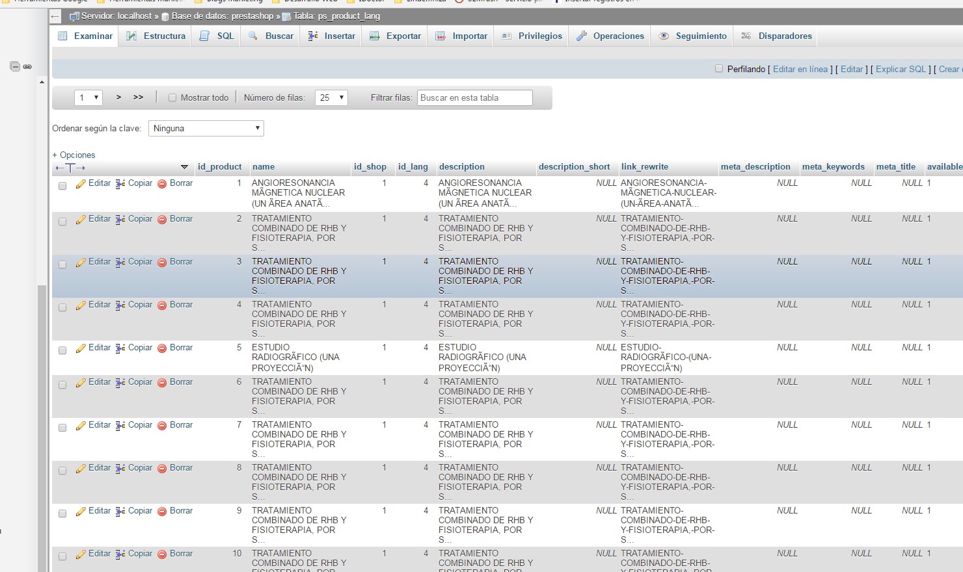Enable the Perfilando checkbox
This screenshot has width=963, height=572.
coord(719,69)
